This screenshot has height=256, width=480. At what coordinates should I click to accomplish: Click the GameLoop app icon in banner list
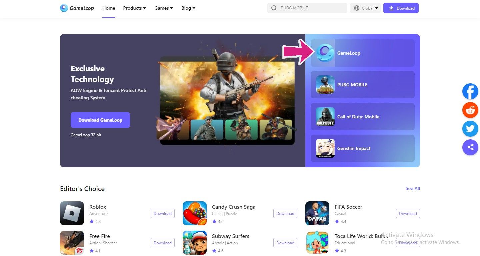click(325, 53)
